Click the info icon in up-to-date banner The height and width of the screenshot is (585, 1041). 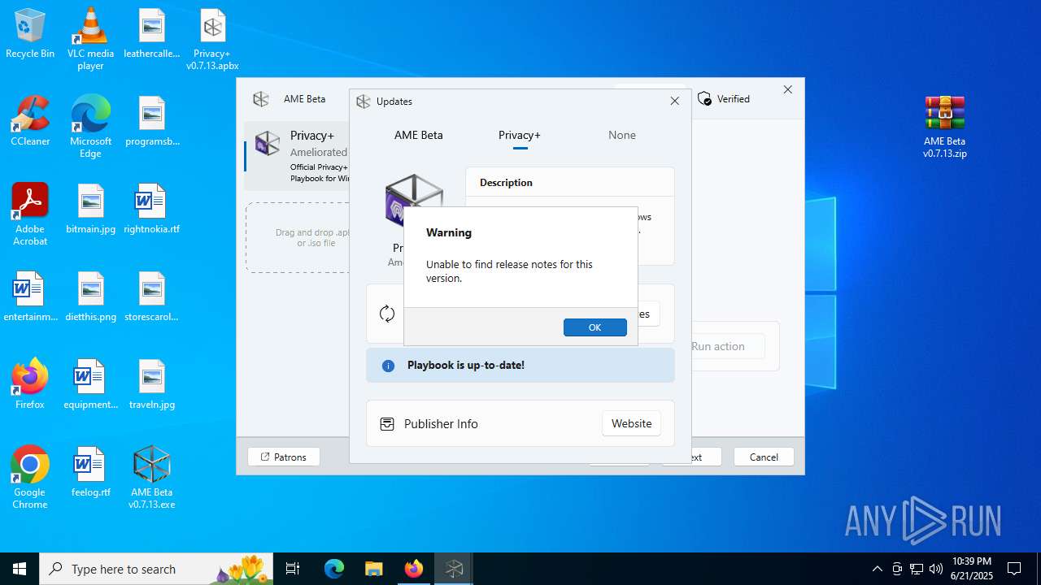tap(388, 366)
